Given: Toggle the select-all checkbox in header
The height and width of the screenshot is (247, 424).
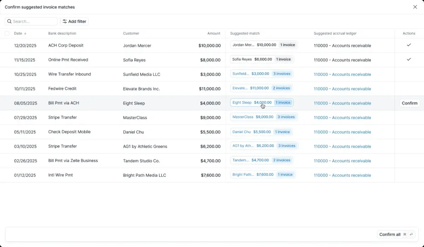Looking at the screenshot, I should pyautogui.click(x=7, y=33).
